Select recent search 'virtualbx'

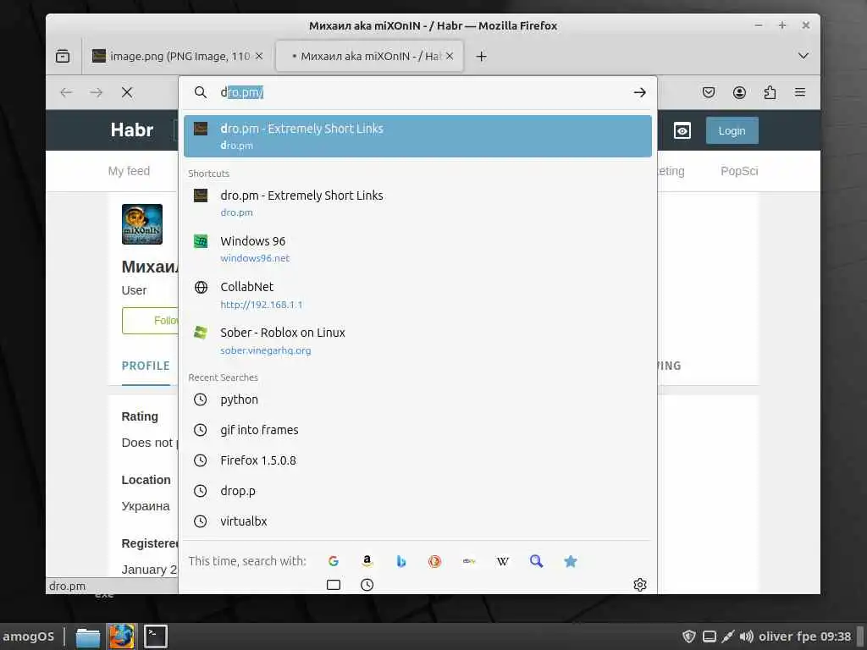point(417,521)
